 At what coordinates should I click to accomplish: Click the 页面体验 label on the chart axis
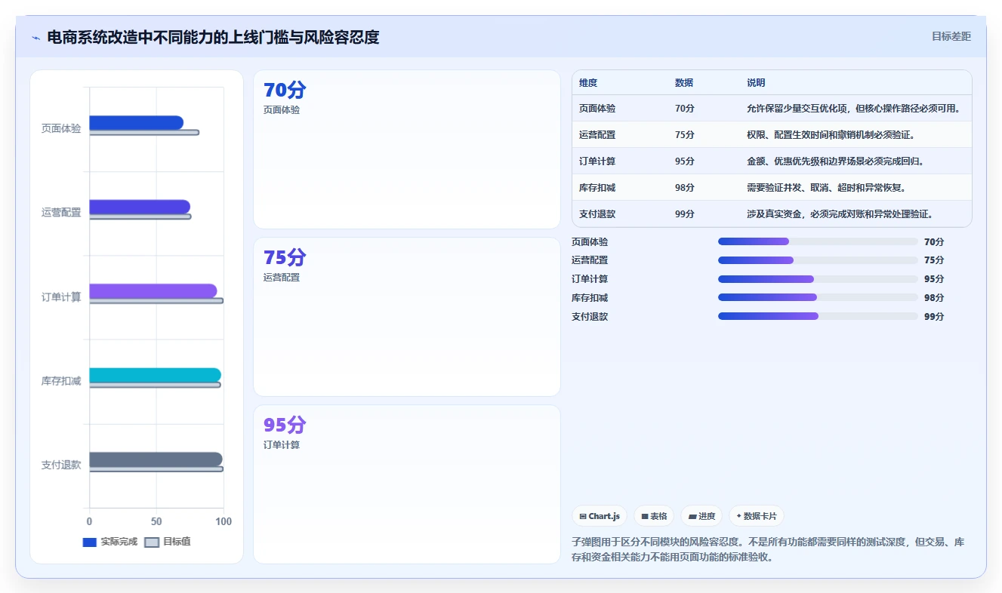pos(61,128)
